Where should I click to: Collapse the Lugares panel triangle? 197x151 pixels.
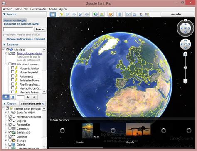coord(5,45)
